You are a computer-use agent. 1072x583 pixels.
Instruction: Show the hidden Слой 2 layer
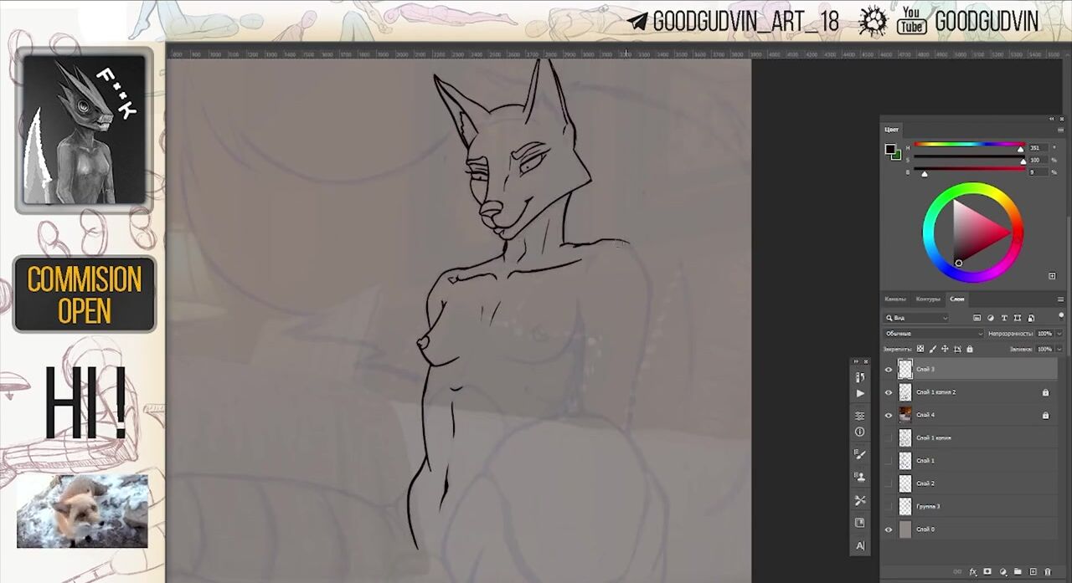(889, 483)
